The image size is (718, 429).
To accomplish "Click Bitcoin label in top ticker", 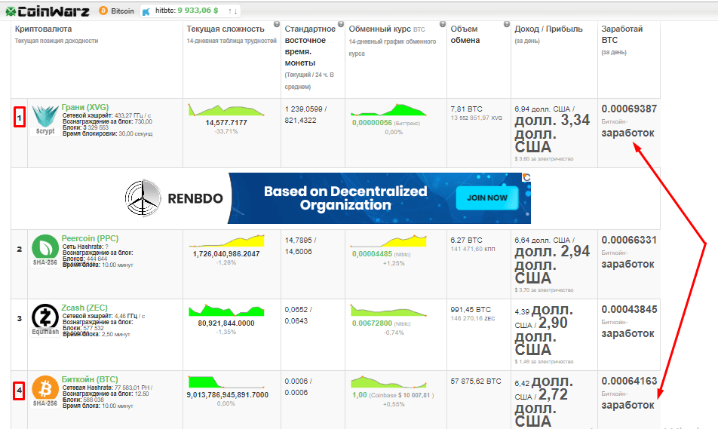I will point(123,11).
